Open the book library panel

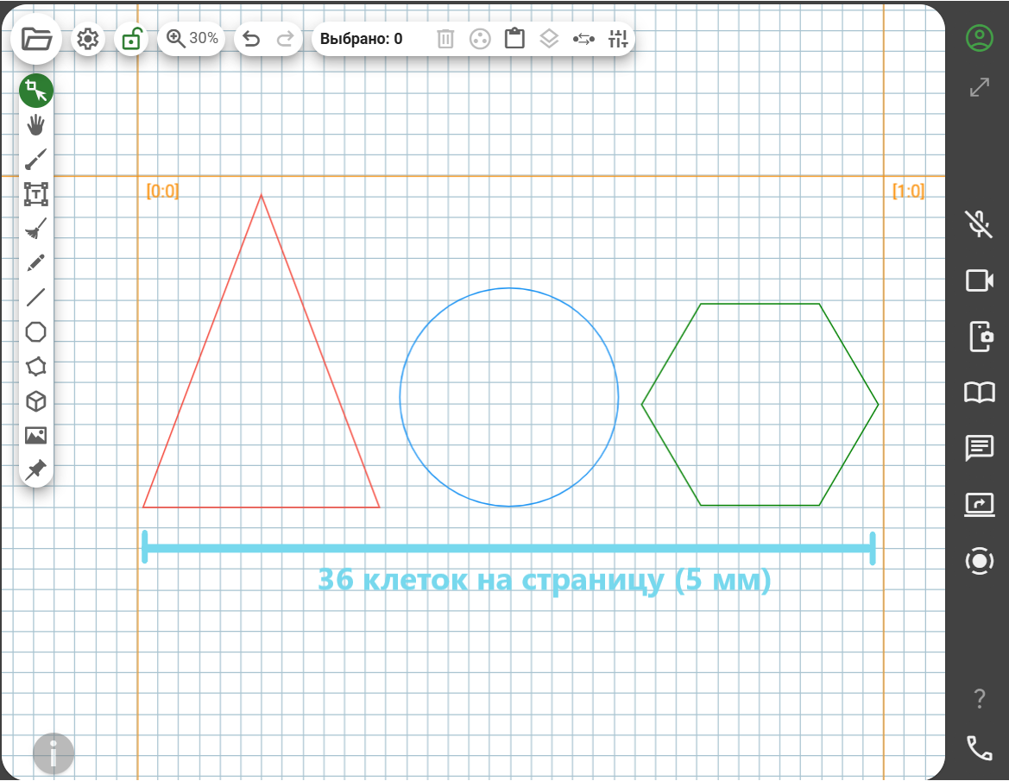click(979, 393)
